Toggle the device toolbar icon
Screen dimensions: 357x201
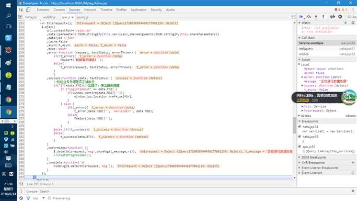(28, 10)
